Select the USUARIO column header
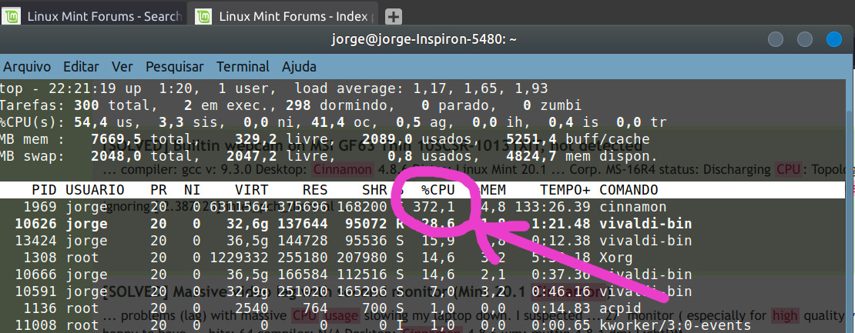855x333 pixels. 95,190
